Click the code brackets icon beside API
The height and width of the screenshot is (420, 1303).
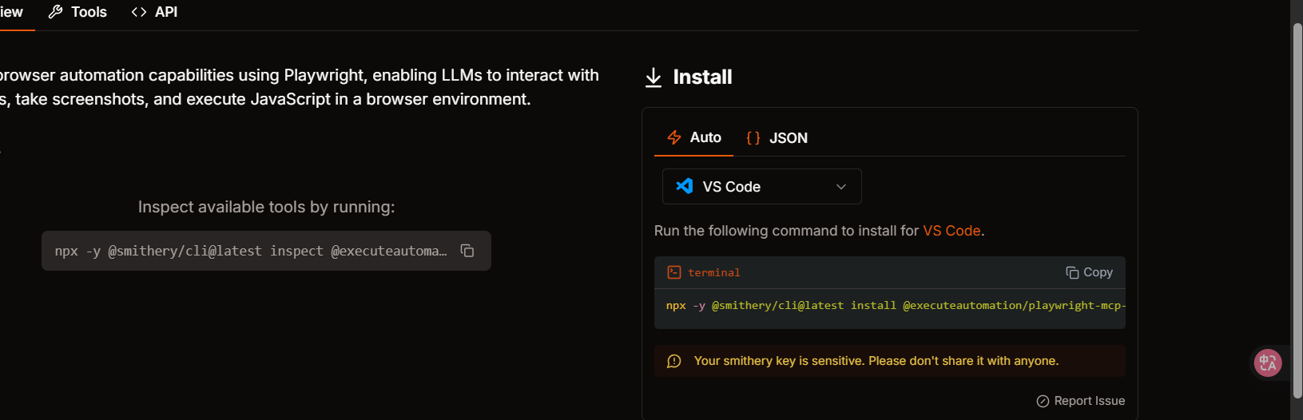coord(139,12)
